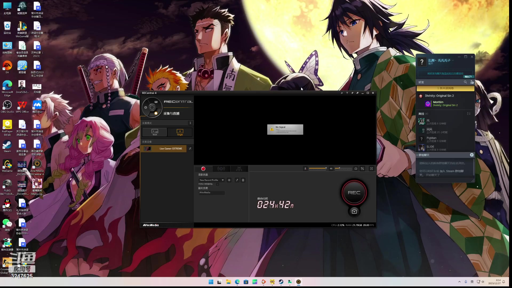Switch to the multi-stream network tab
Image resolution: width=512 pixels, height=288 pixels.
tap(239, 169)
